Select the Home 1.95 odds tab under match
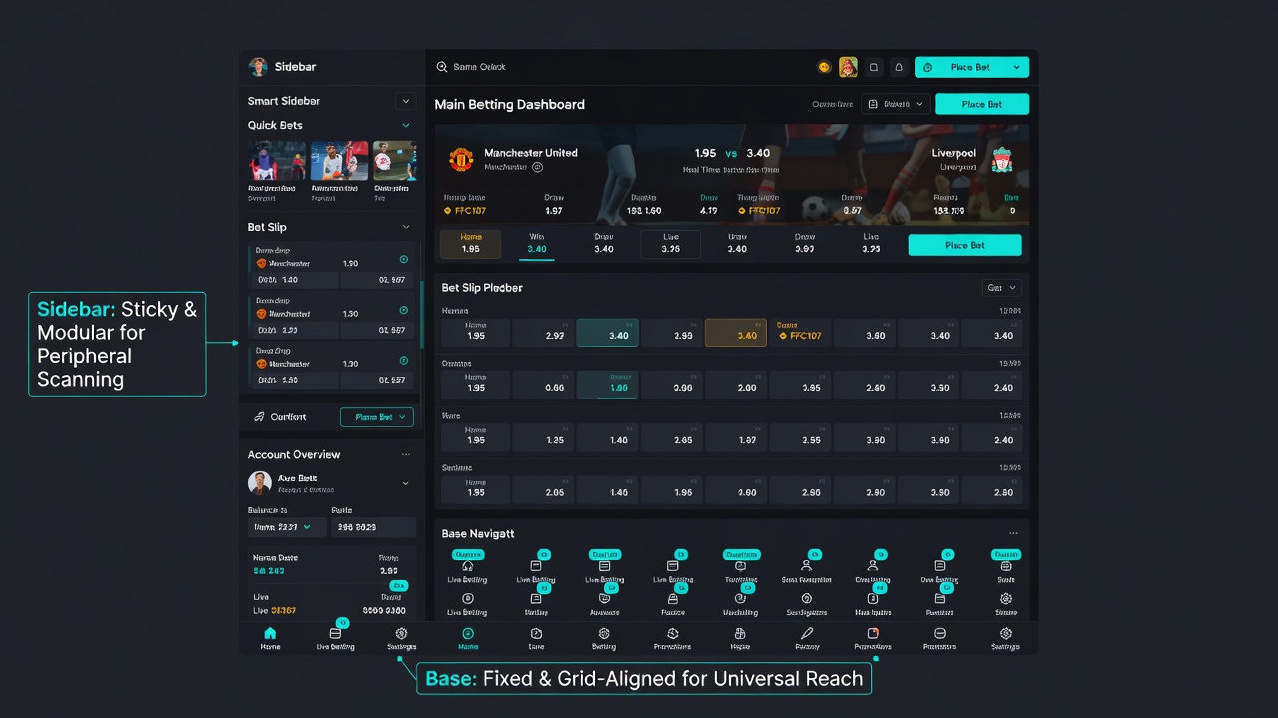This screenshot has width=1278, height=718. 471,244
